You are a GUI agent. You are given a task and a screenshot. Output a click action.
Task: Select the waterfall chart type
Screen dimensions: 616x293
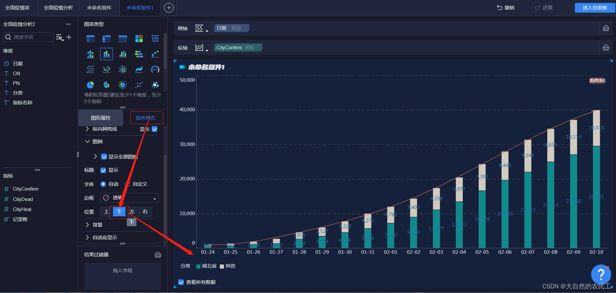click(155, 54)
